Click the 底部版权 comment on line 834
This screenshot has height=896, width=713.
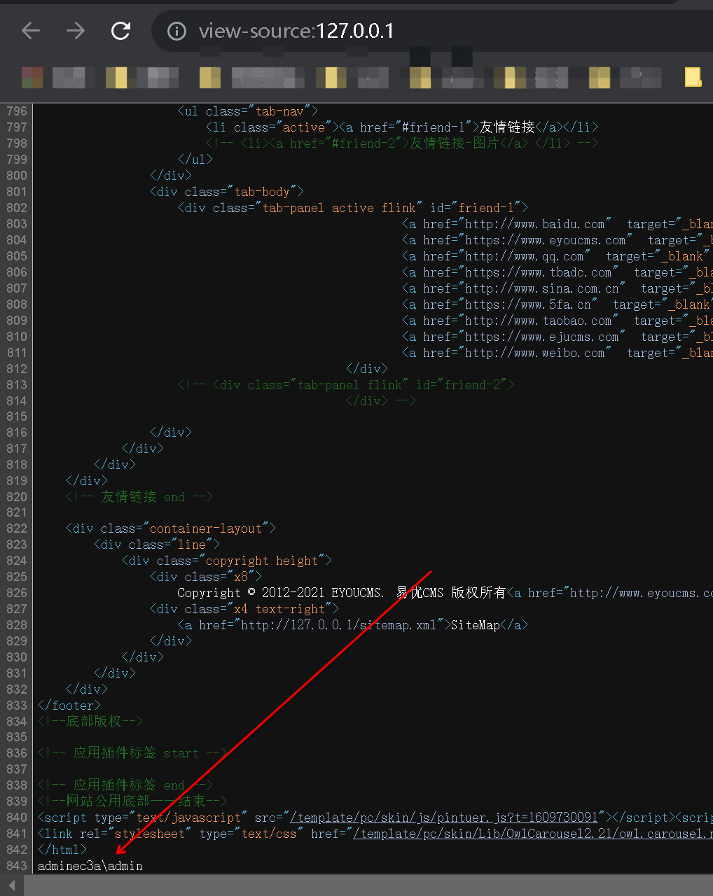click(x=90, y=721)
